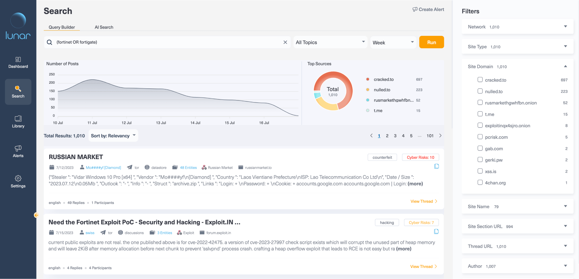The width and height of the screenshot is (579, 279).
Task: Switch to the AI Search tab
Action: click(104, 27)
